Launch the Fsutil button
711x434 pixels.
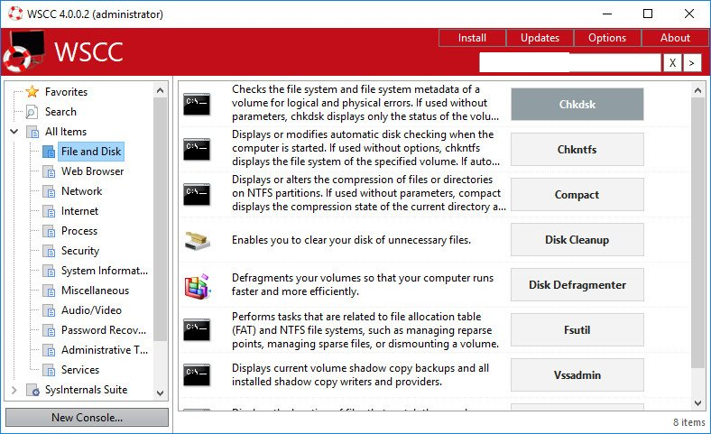click(577, 329)
